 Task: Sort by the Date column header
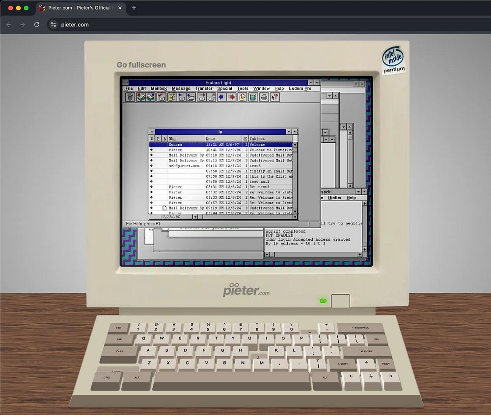point(223,138)
